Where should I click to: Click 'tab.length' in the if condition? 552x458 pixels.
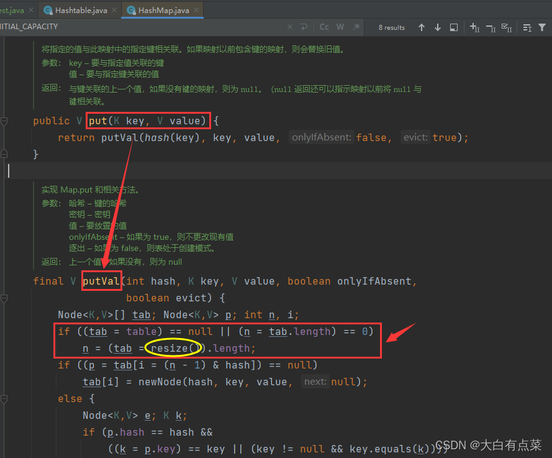click(299, 331)
